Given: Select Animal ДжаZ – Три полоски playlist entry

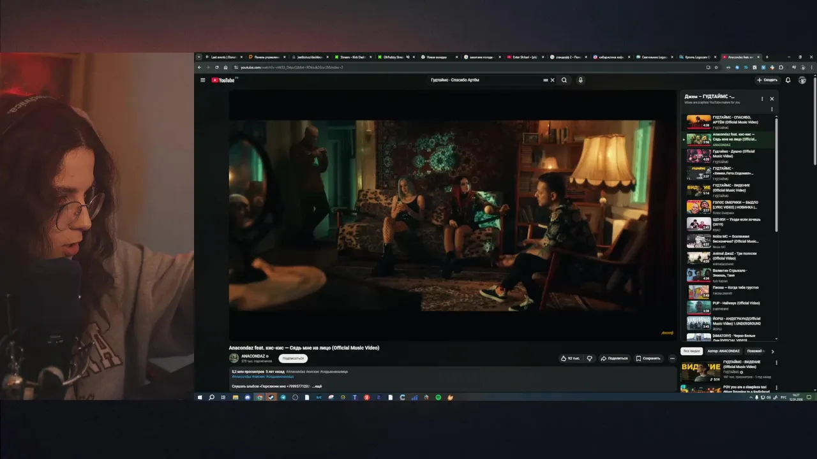Looking at the screenshot, I should [729, 258].
